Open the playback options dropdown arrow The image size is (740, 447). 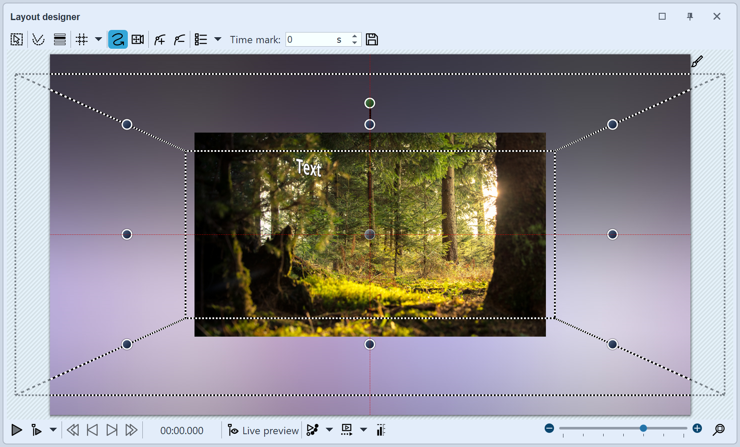coord(53,430)
